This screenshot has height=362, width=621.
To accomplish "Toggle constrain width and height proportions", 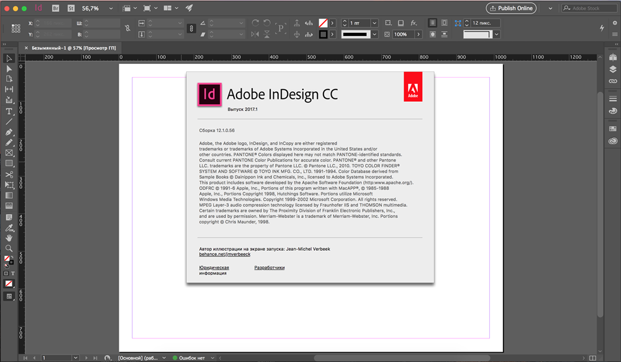I will (x=127, y=28).
